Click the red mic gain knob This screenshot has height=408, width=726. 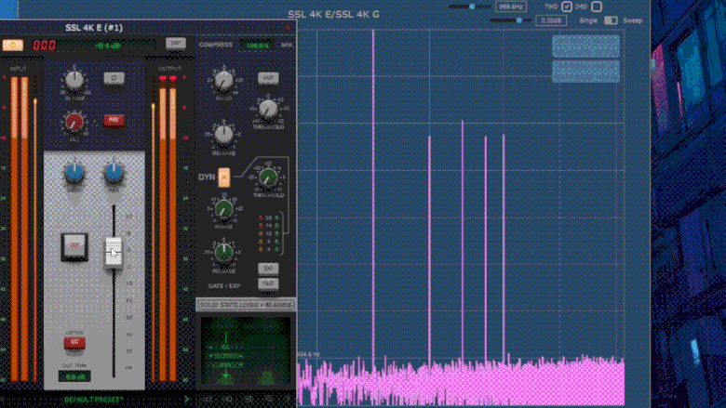74,121
